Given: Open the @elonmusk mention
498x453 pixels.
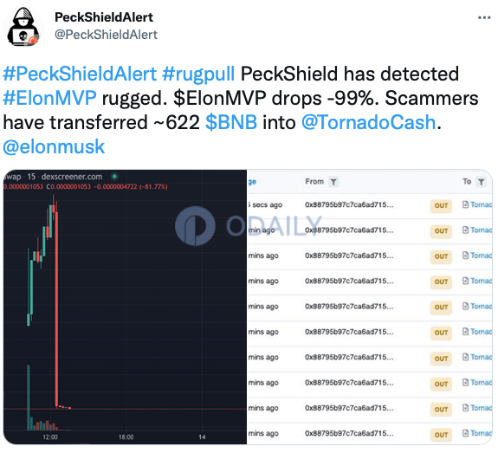Looking at the screenshot, I should point(54,146).
